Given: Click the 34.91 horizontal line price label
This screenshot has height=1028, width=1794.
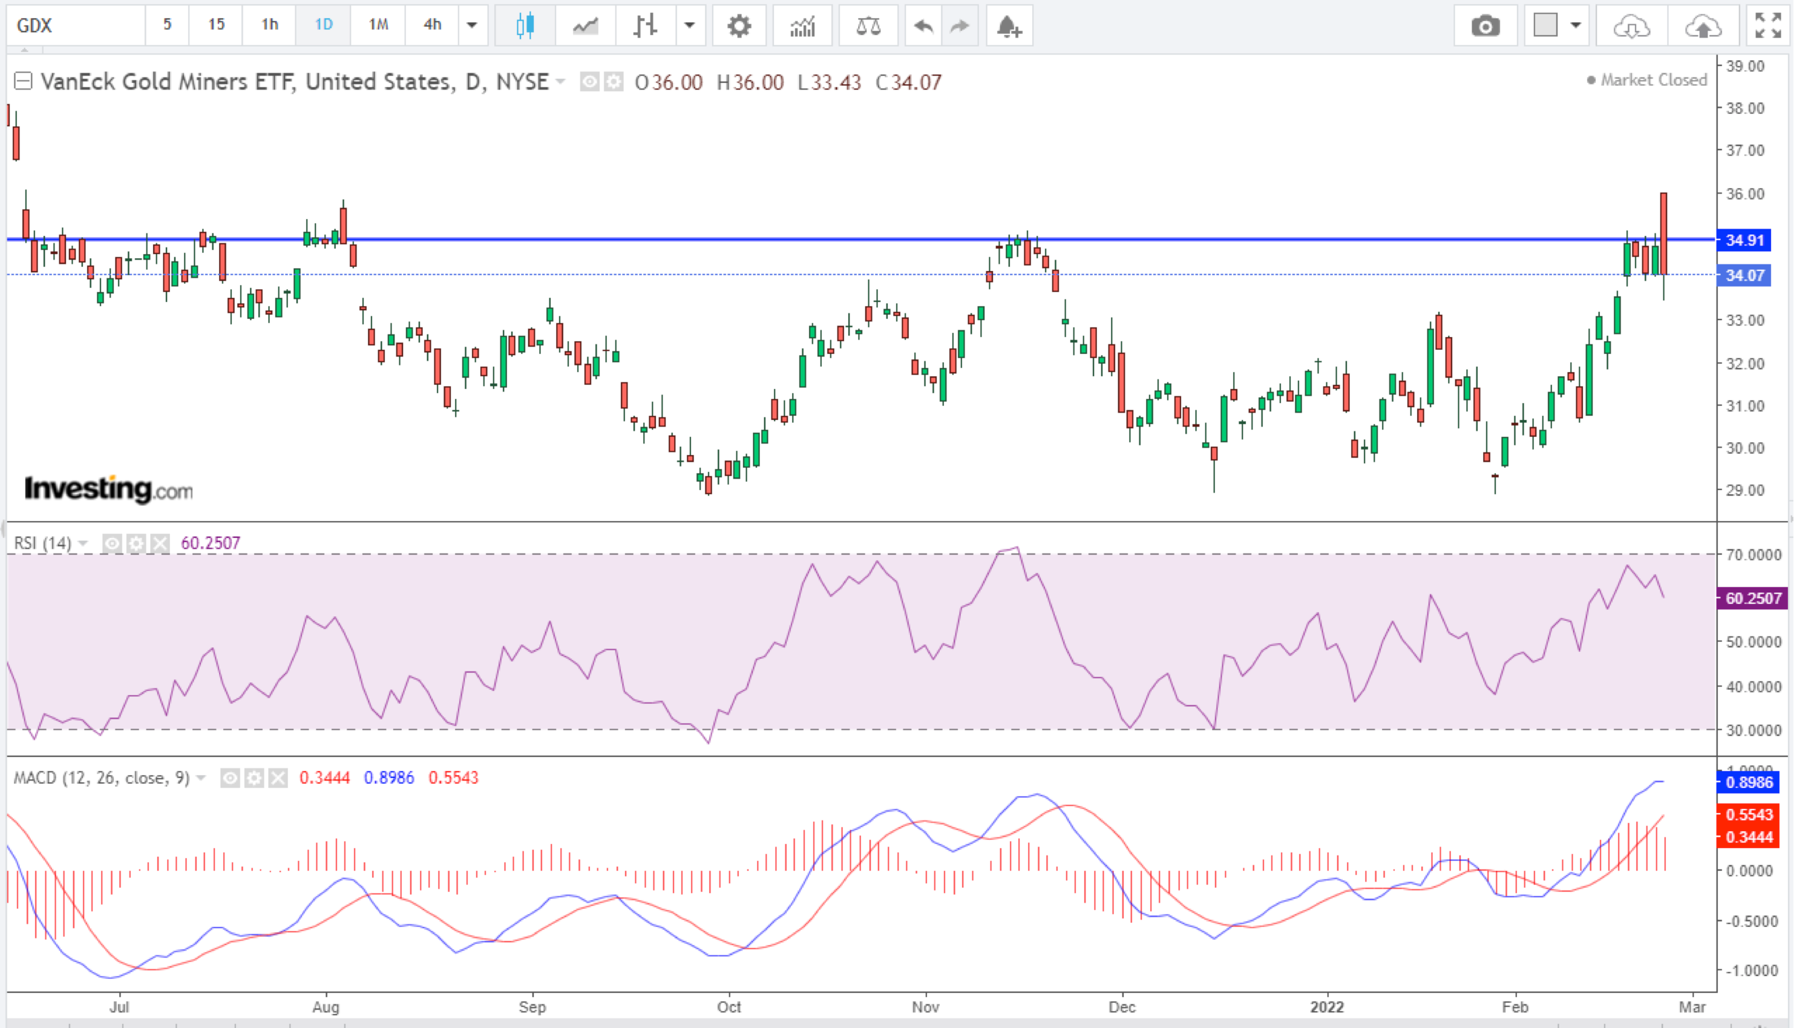Looking at the screenshot, I should pos(1744,240).
